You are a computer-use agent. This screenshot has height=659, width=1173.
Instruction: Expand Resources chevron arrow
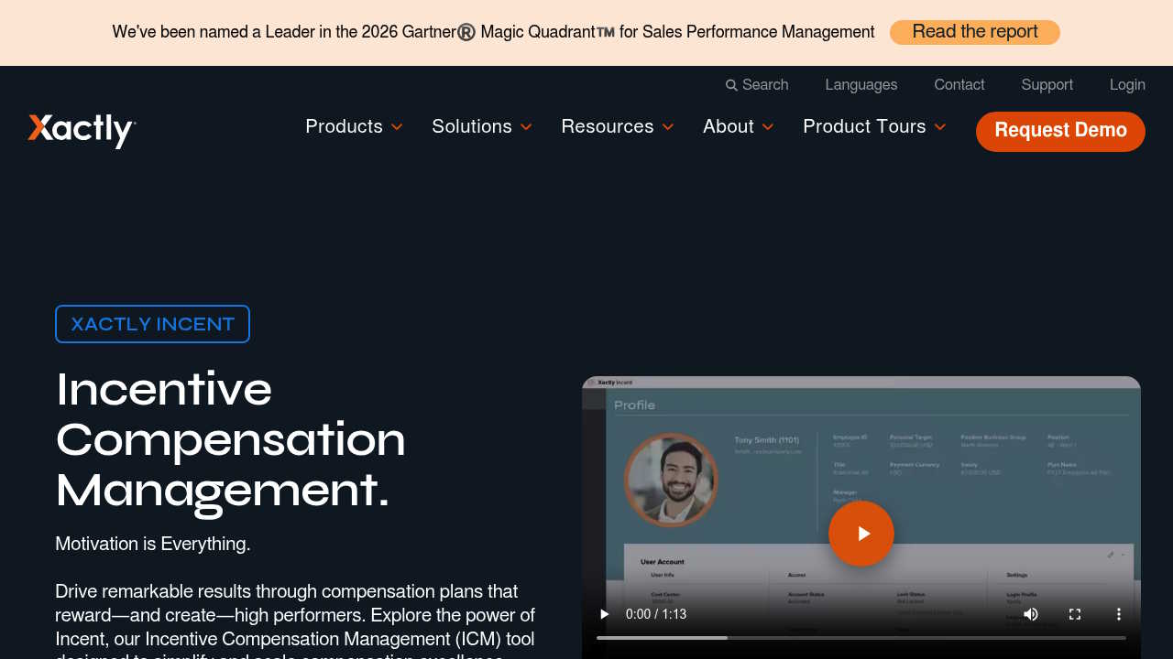(668, 127)
